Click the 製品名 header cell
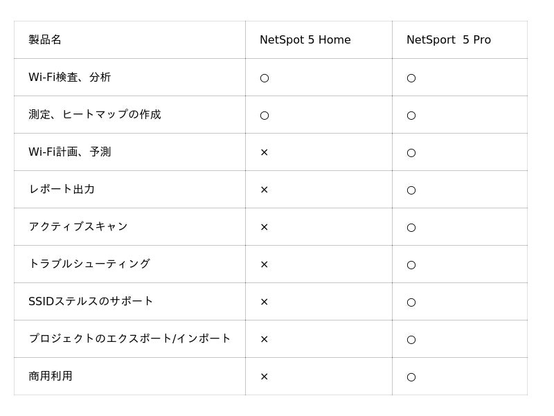 pos(45,40)
